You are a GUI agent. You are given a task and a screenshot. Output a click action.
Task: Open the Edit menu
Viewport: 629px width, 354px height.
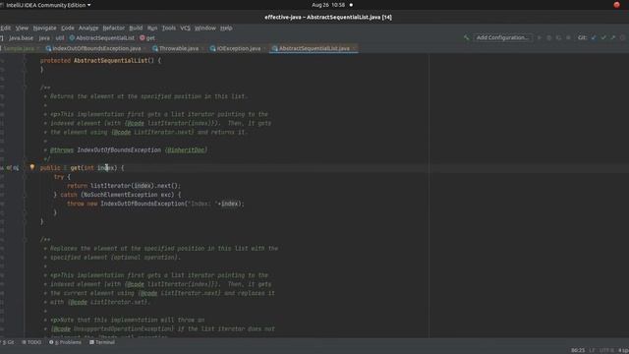[6, 28]
